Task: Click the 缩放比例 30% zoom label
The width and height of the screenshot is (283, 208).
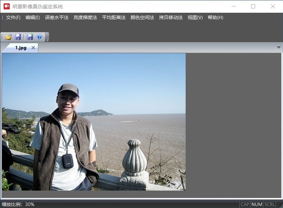Action: [x=18, y=204]
